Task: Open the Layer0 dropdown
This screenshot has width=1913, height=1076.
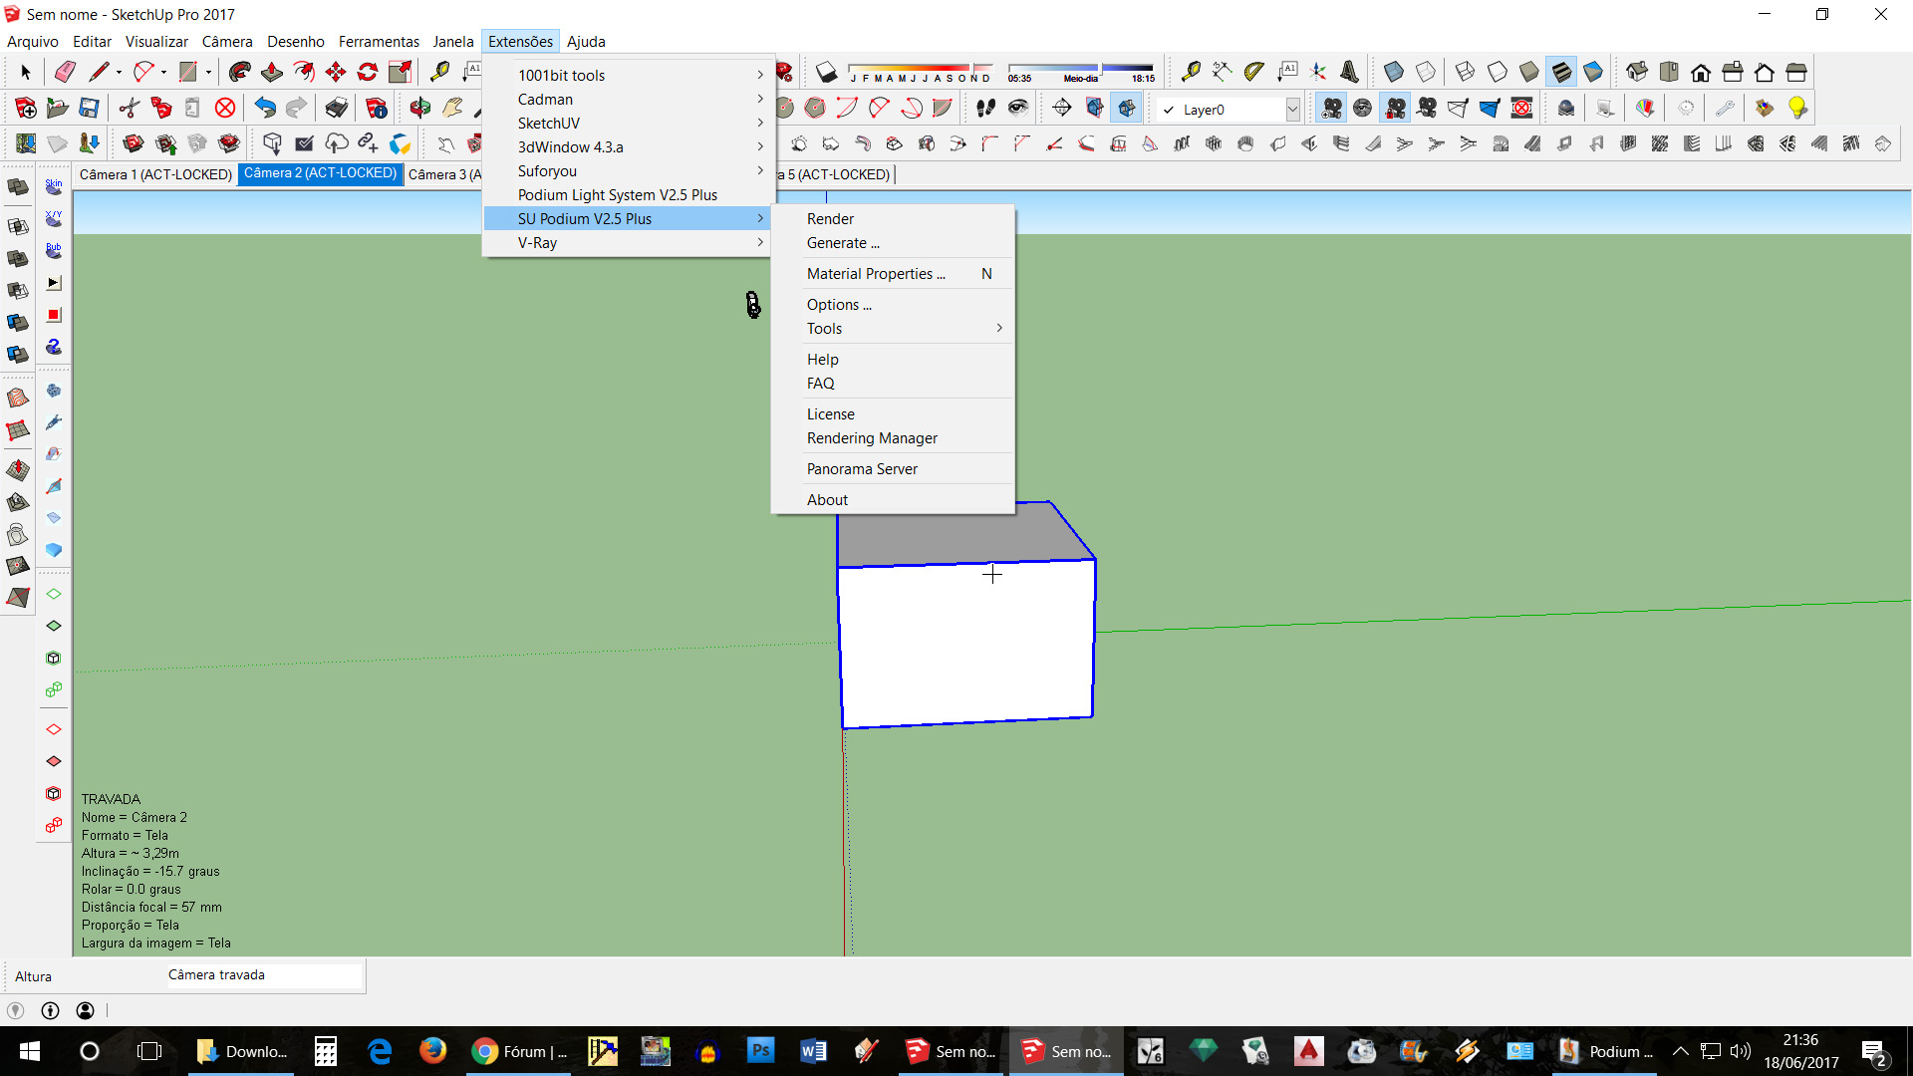Action: (x=1292, y=109)
